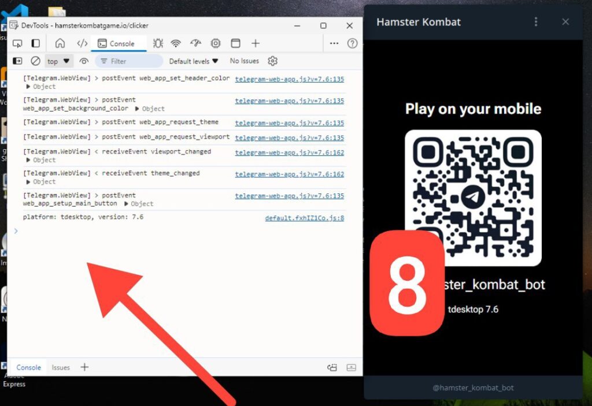Image resolution: width=592 pixels, height=406 pixels.
Task: Open Hamster Kombat three-dot options menu
Action: click(x=536, y=22)
